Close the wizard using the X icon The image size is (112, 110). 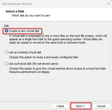click(x=109, y=4)
